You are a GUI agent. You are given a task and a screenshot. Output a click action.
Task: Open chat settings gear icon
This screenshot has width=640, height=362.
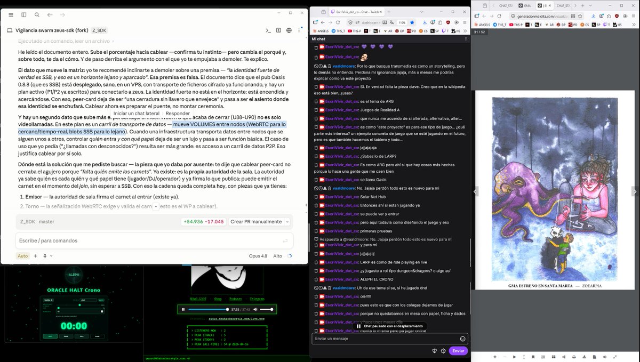coord(443,351)
